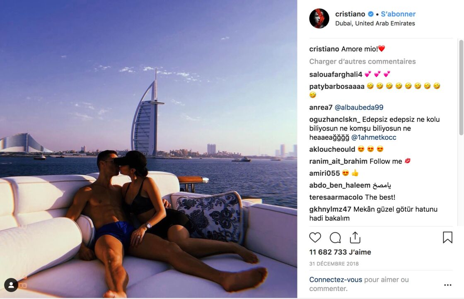
Task: Open cristiano profile avatar
Action: 319,18
